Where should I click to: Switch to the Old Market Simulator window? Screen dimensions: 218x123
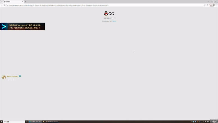point(52,122)
